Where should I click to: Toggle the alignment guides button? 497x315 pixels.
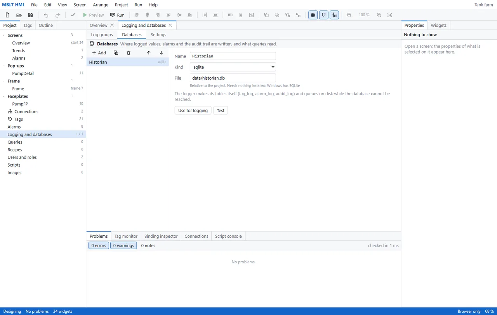click(334, 15)
